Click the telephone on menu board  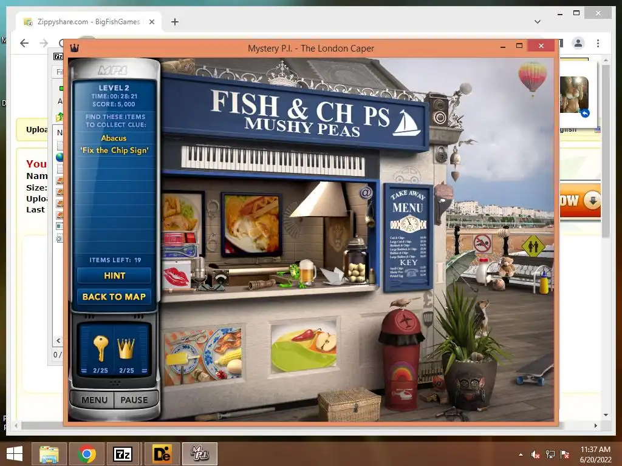pos(411,272)
